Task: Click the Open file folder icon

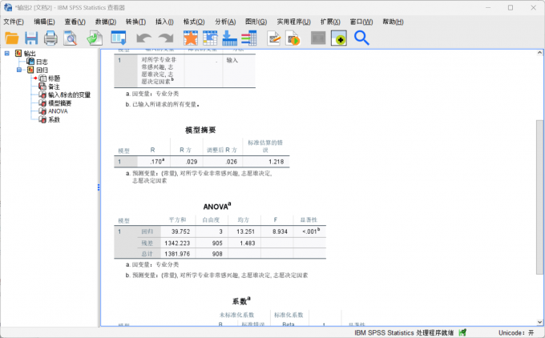Action: [12, 38]
